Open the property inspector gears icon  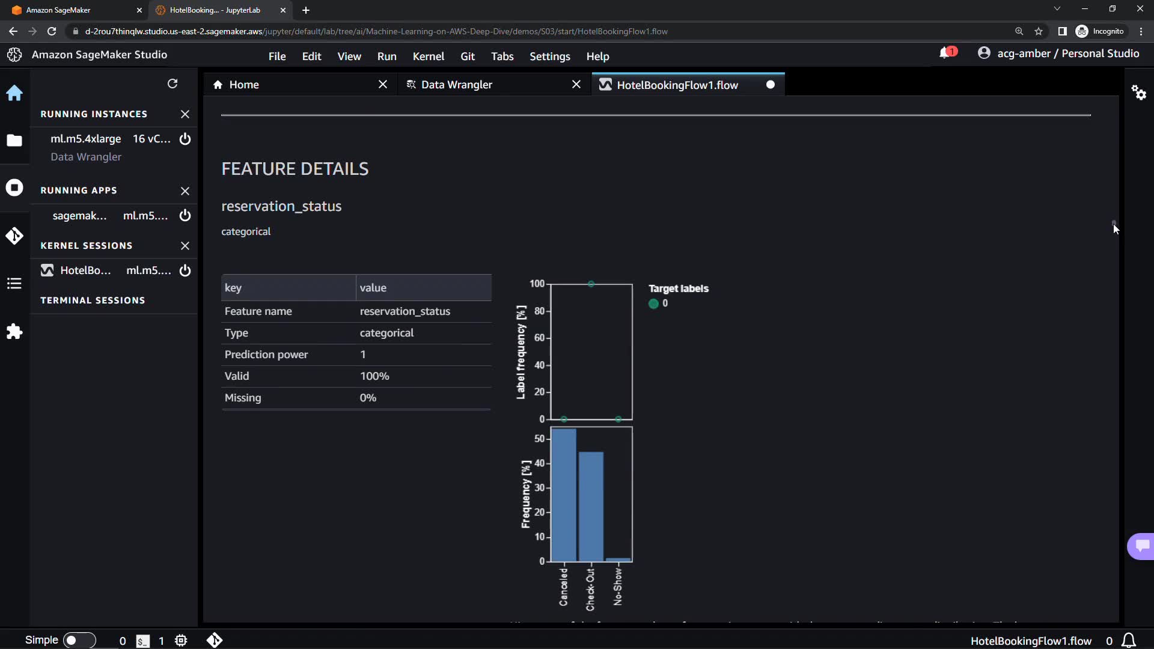[x=1139, y=93]
